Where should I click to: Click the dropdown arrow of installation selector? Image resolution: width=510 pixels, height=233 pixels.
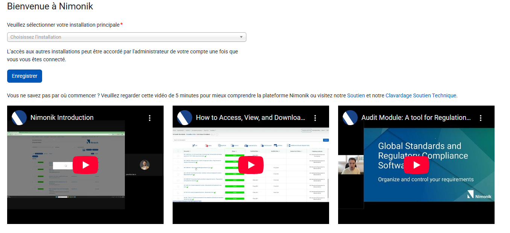pos(241,37)
